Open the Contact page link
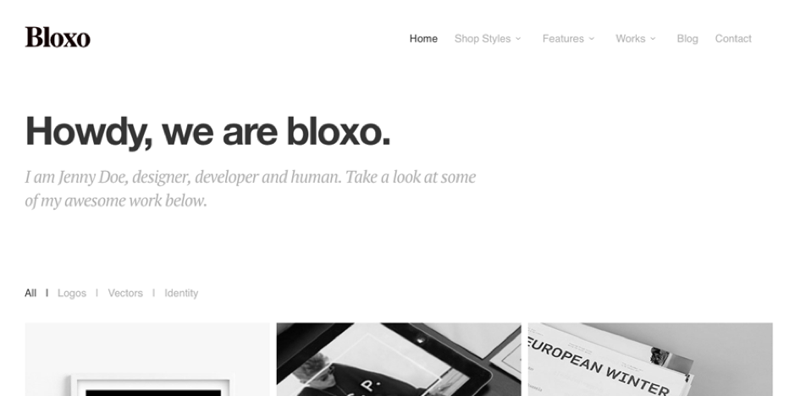Viewport: 795px width, 396px height. click(x=733, y=39)
